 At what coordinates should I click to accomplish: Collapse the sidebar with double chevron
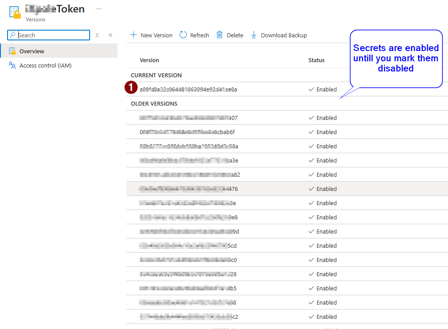coord(110,35)
